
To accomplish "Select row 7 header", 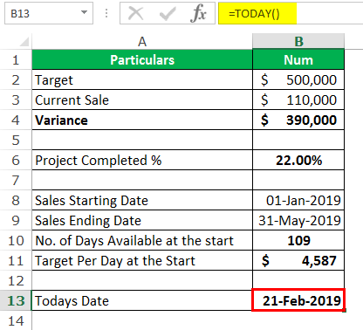I will point(16,180).
